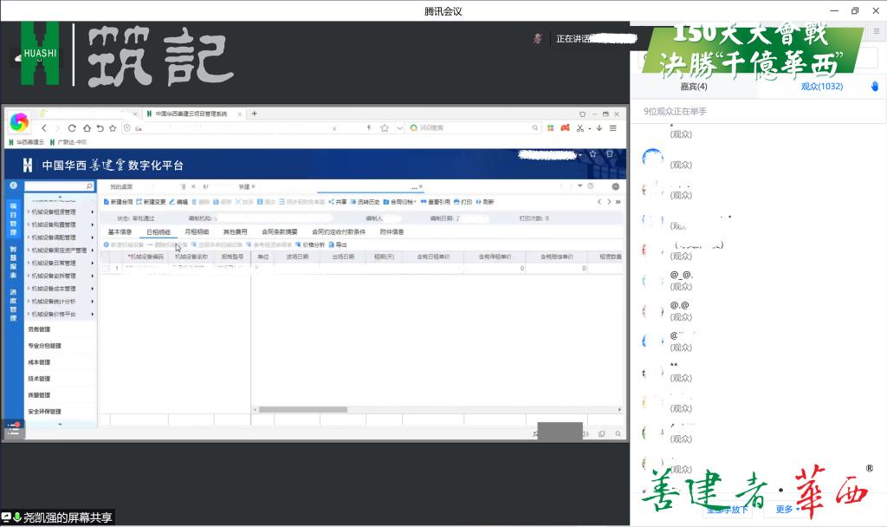The height and width of the screenshot is (527, 887).
Task: Open 流转历史 from the toolbar
Action: pyautogui.click(x=353, y=202)
